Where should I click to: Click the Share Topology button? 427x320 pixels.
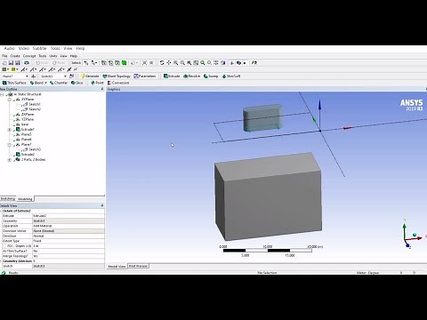(117, 76)
